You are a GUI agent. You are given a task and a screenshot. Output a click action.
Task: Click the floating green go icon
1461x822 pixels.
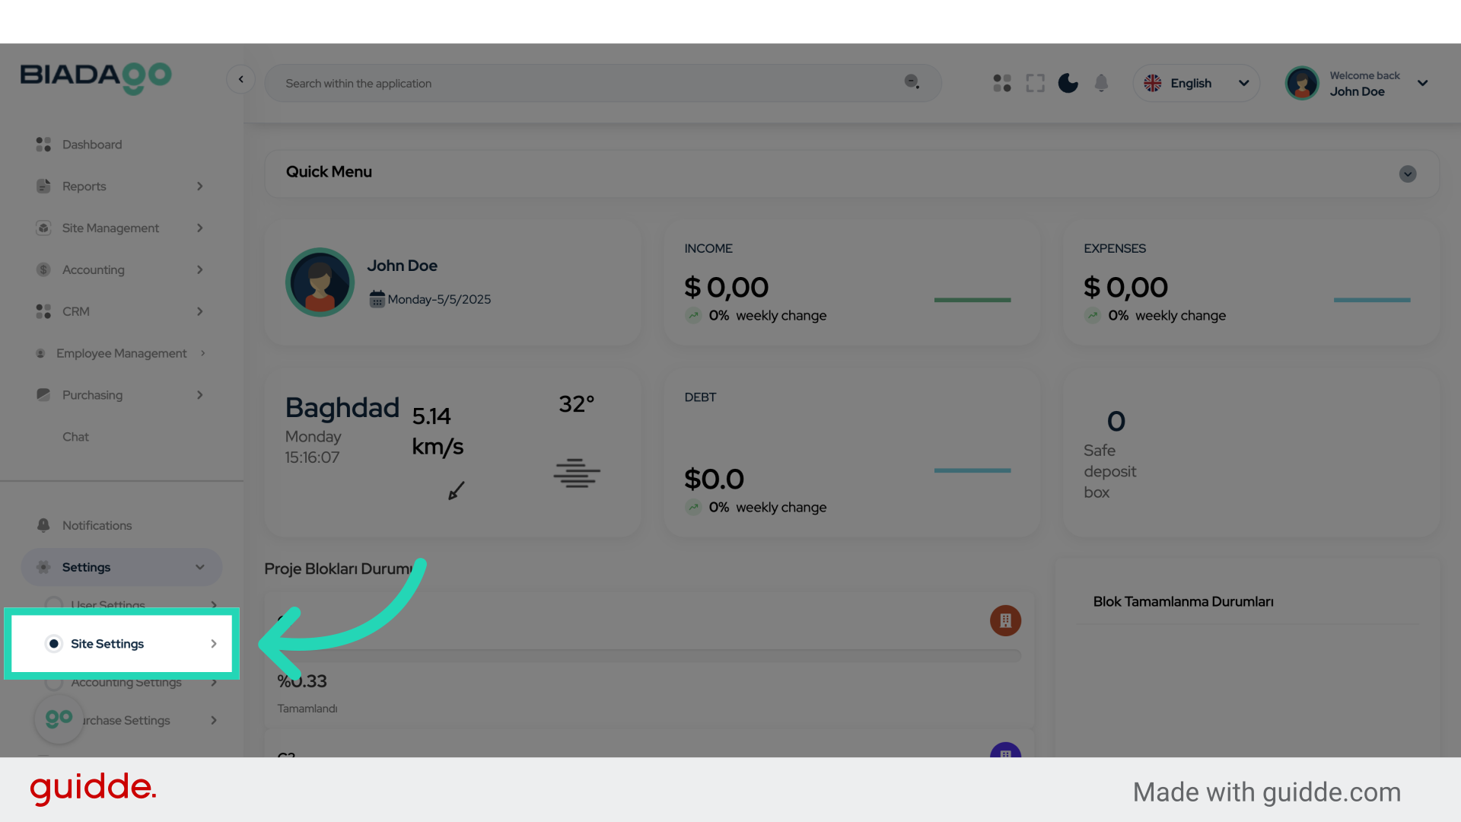(x=59, y=718)
